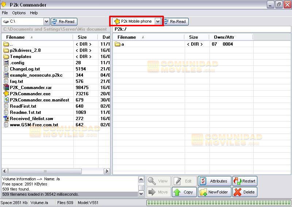Click the Edit button
Screen dimensions: 292x207
pyautogui.click(x=184, y=181)
